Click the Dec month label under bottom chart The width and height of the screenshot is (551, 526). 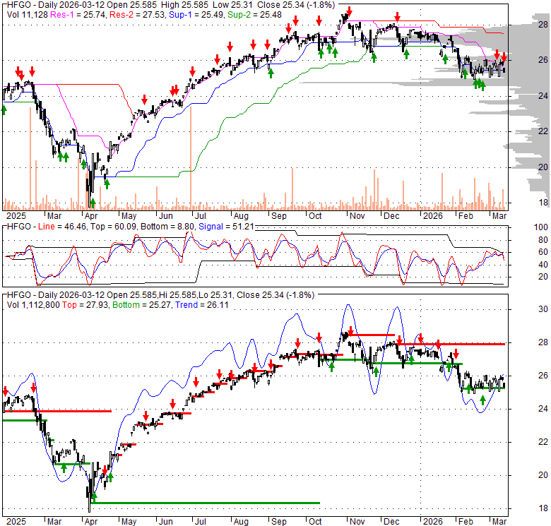tap(391, 522)
